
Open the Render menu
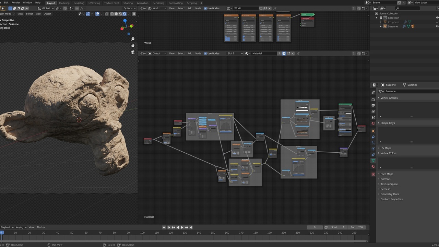16,3
